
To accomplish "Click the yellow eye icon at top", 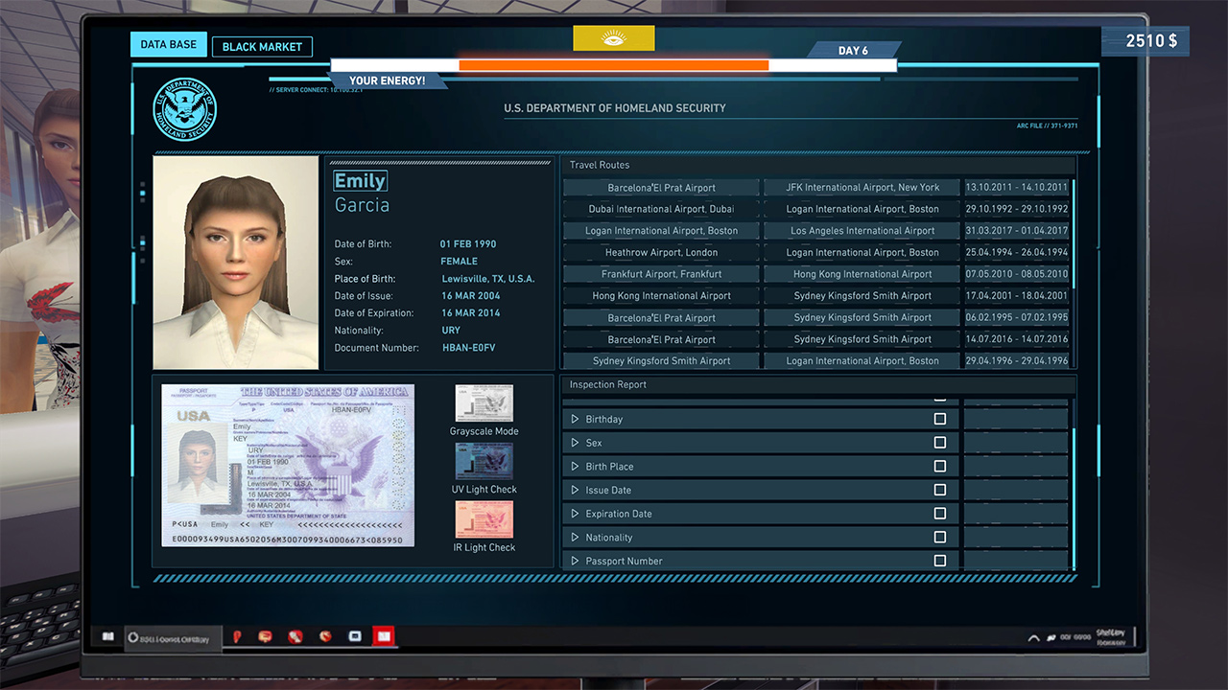I will click(614, 37).
